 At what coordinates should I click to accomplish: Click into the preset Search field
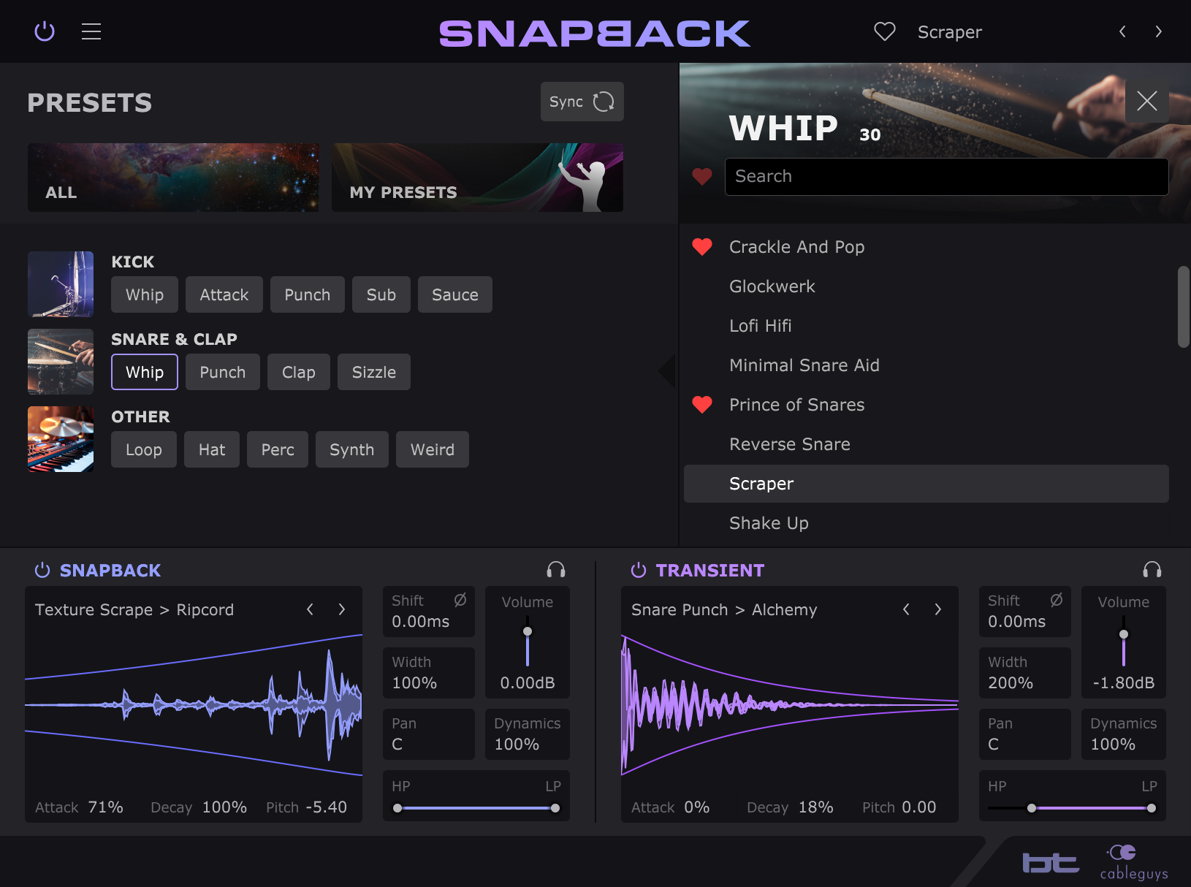(946, 176)
